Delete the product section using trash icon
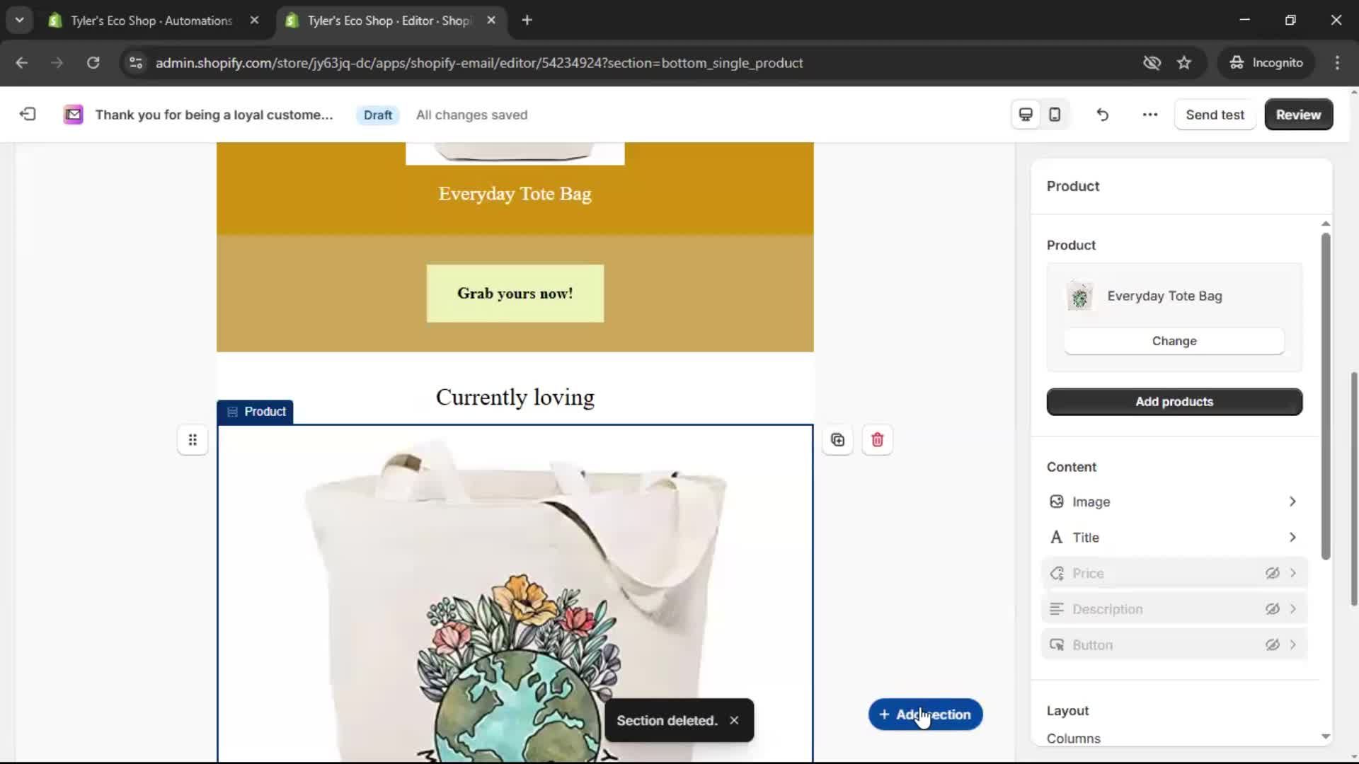The image size is (1359, 764). (877, 439)
